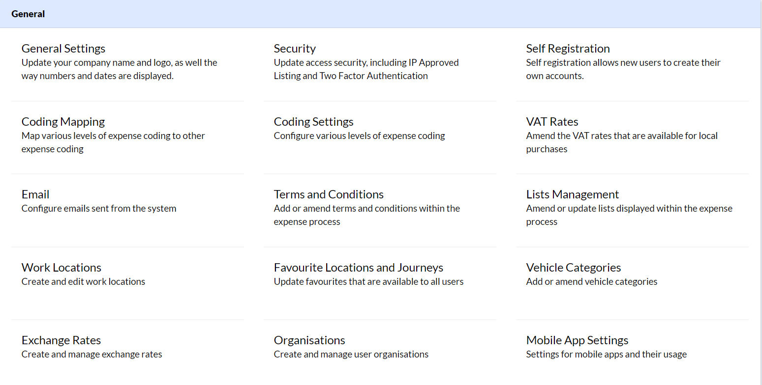Image resolution: width=762 pixels, height=385 pixels.
Task: Open Mobile App Settings
Action: pos(578,340)
